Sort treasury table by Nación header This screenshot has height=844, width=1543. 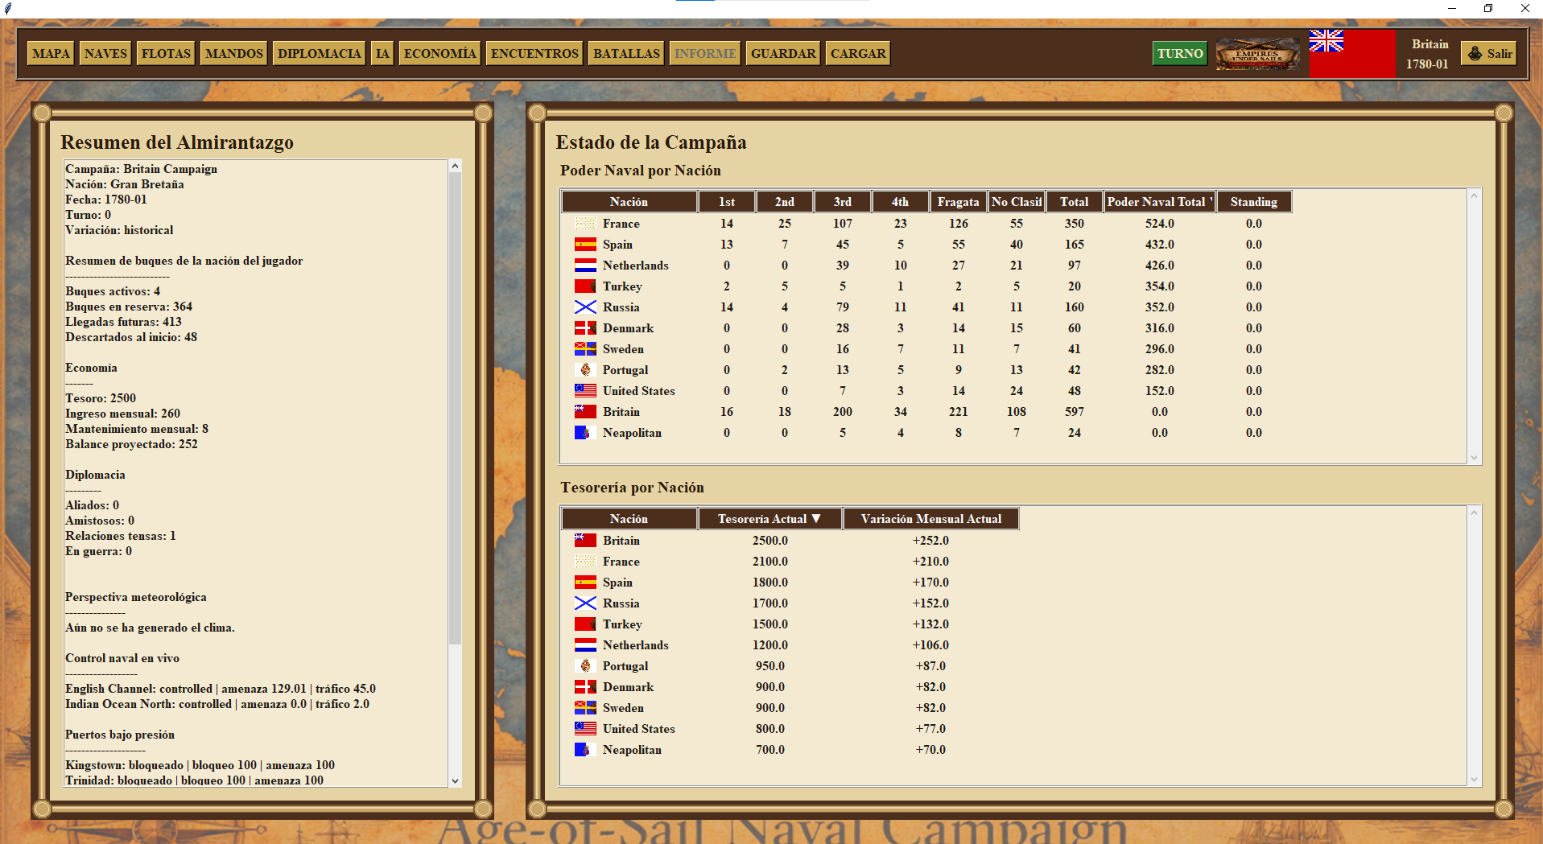pos(629,519)
